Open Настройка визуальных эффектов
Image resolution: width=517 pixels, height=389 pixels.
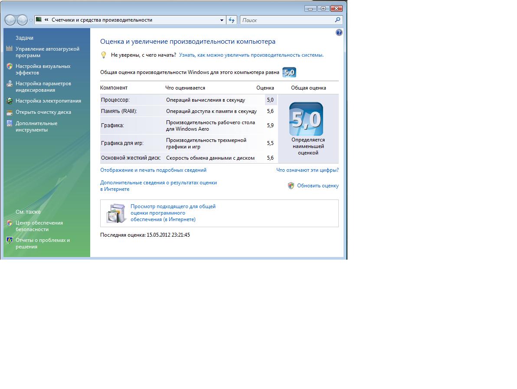tap(43, 70)
